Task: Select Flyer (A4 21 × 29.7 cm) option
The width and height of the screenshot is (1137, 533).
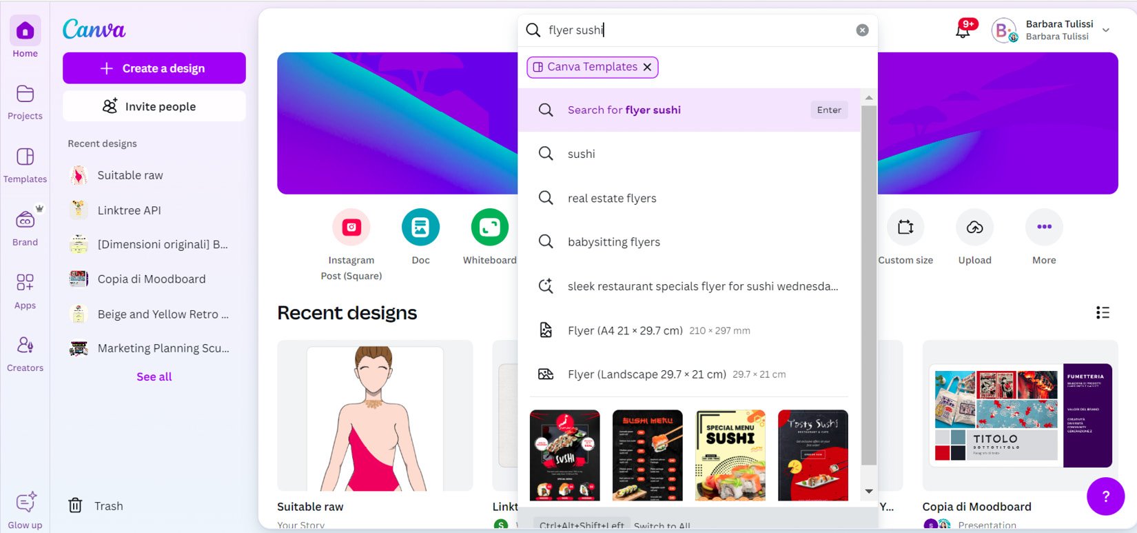Action: click(x=689, y=330)
